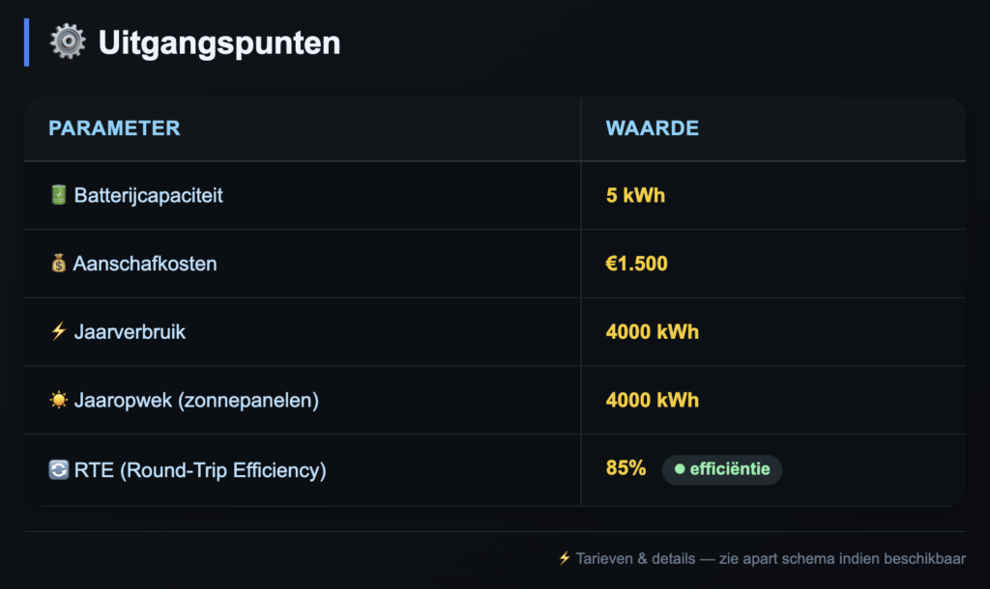
Task: Click the gear icon beside Uitgangspunten
Action: click(x=68, y=42)
